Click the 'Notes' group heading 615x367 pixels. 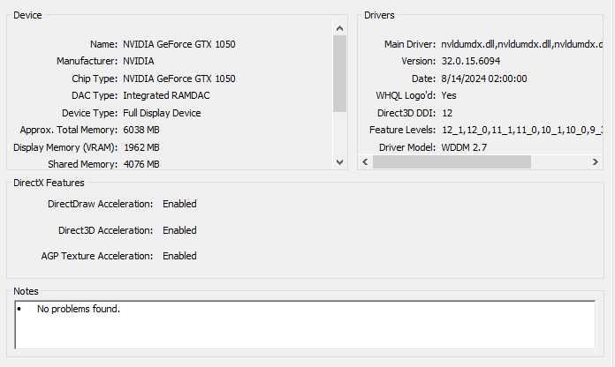point(26,291)
